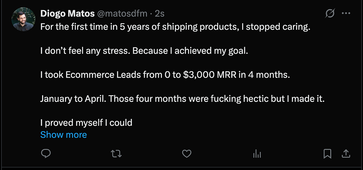Expand the tweet with Show more
The width and height of the screenshot is (363, 170).
pos(64,135)
